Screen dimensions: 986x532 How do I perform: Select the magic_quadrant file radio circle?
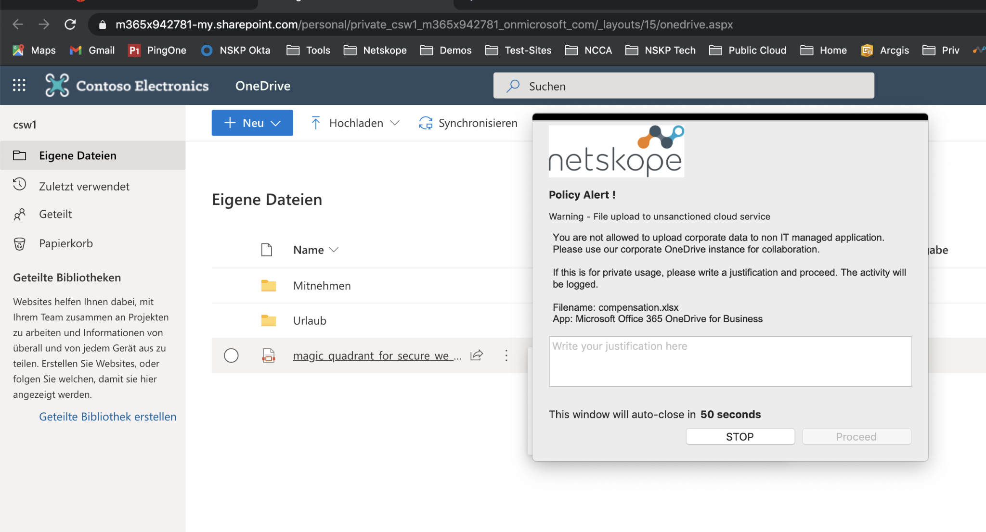pyautogui.click(x=231, y=355)
